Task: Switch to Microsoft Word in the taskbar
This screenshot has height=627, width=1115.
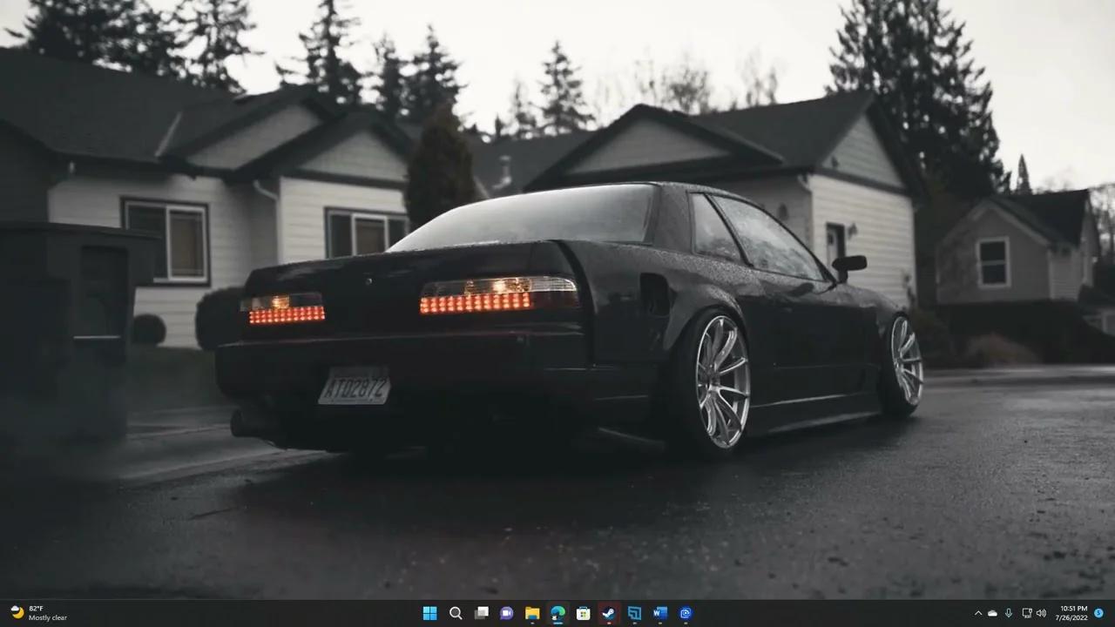Action: tap(660, 613)
